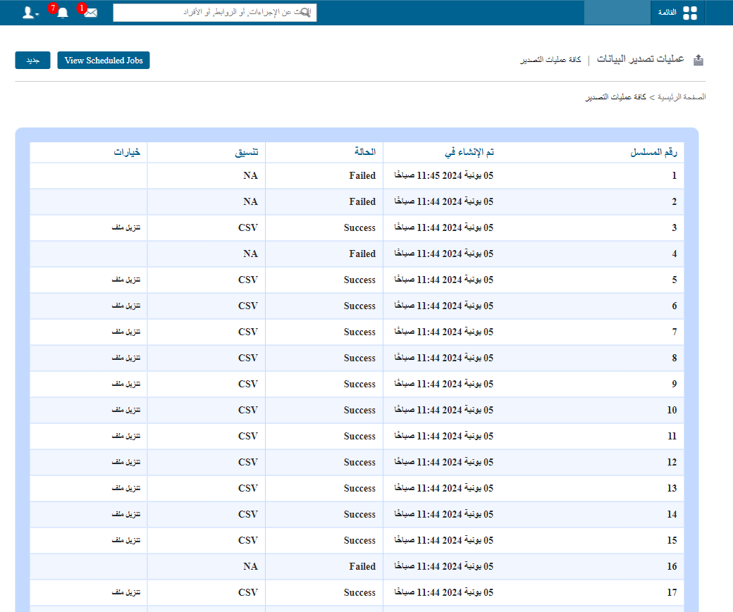Click the search magnifier icon

305,13
